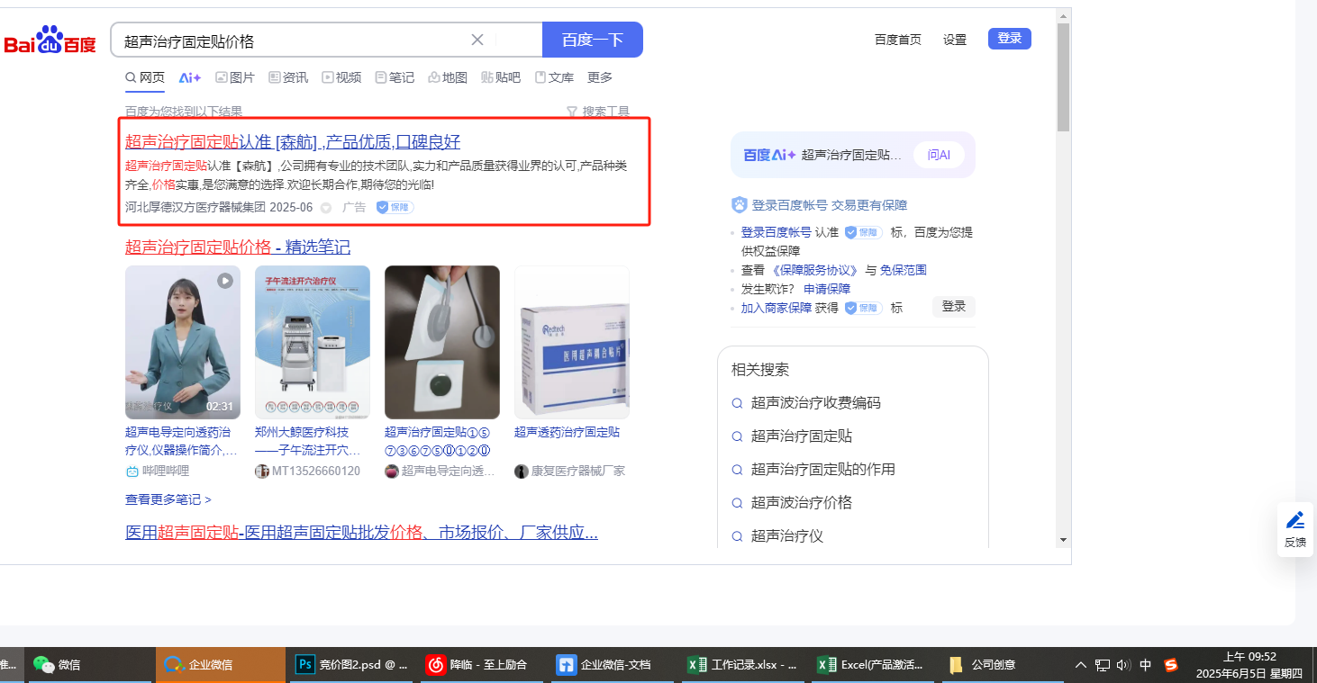Click the grey 登录 button beside 加入商家保障
The image size is (1317, 683).
coord(954,307)
